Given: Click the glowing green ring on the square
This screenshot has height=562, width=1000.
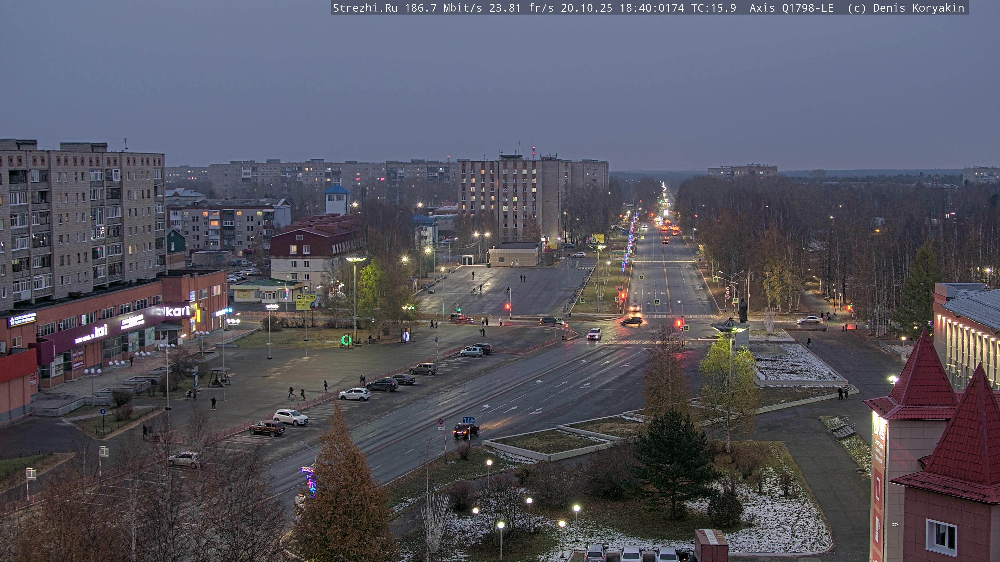Looking at the screenshot, I should (x=346, y=340).
